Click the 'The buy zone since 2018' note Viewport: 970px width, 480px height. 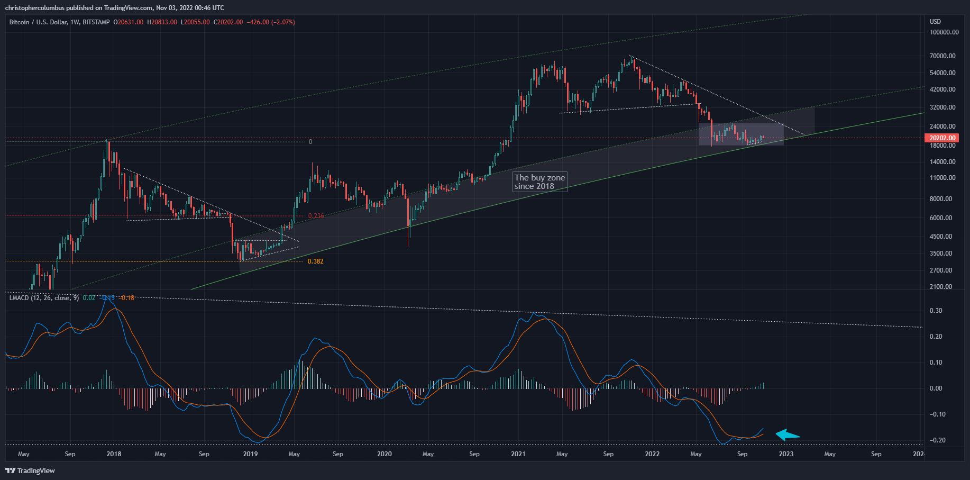tap(540, 182)
